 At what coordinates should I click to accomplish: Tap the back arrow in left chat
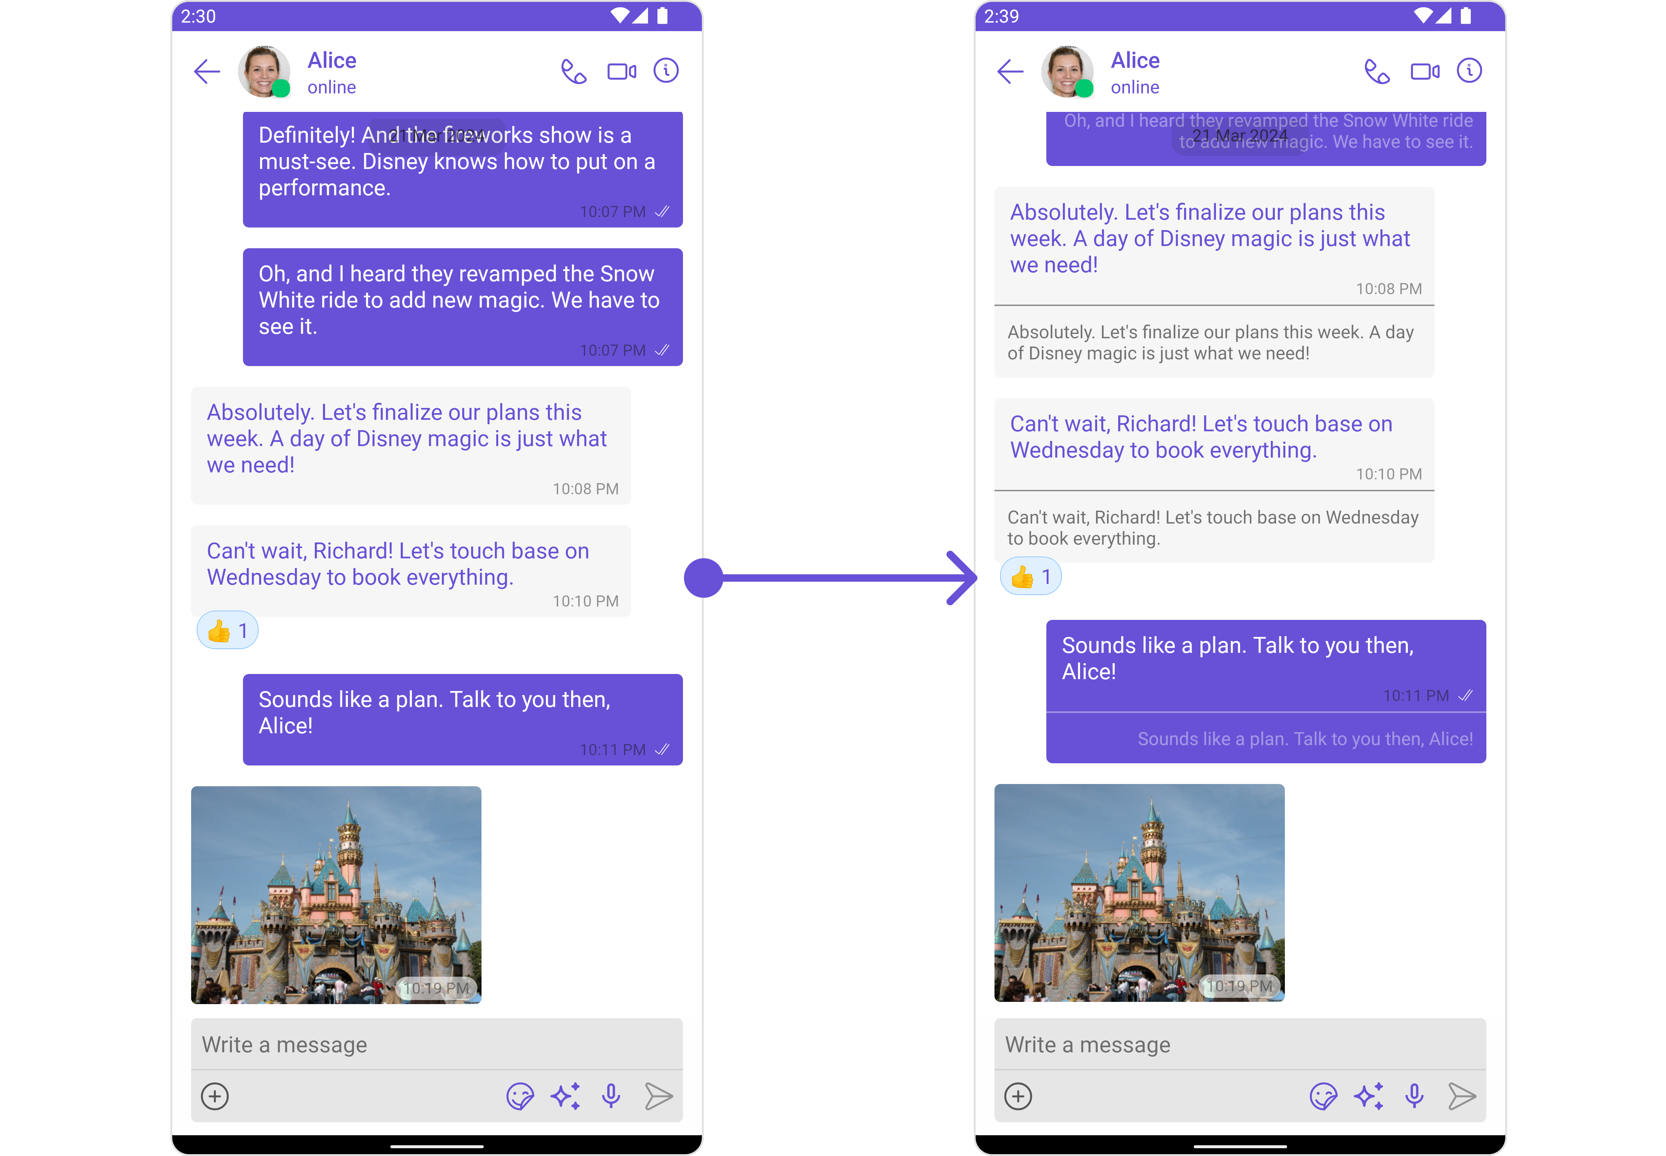click(x=206, y=72)
